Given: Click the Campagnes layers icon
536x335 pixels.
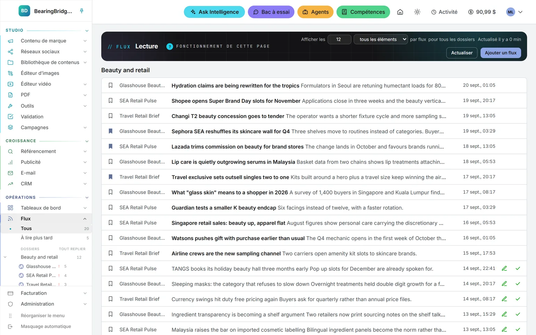Looking at the screenshot, I should 10,127.
